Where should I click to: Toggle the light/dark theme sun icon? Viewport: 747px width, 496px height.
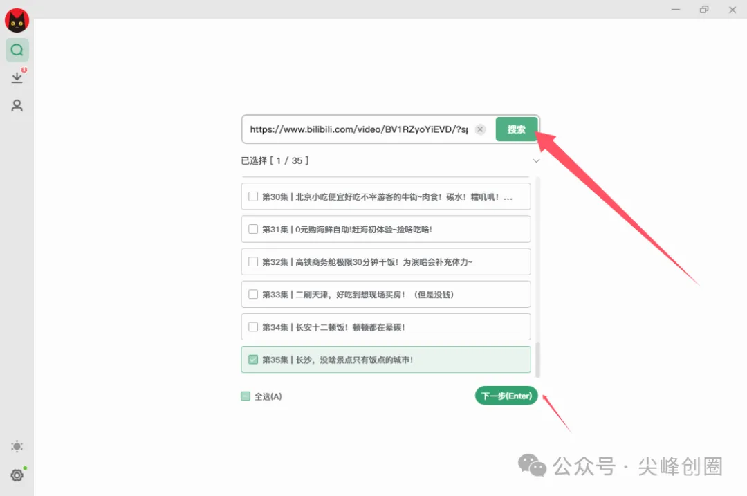coord(17,446)
